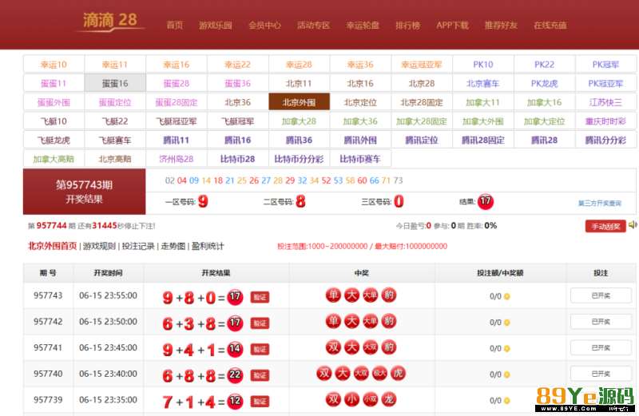
Task: Open the 首页 nav item
Action: coord(175,26)
